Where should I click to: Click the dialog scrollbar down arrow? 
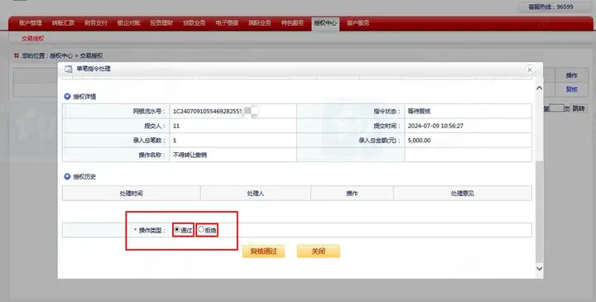pos(539,268)
